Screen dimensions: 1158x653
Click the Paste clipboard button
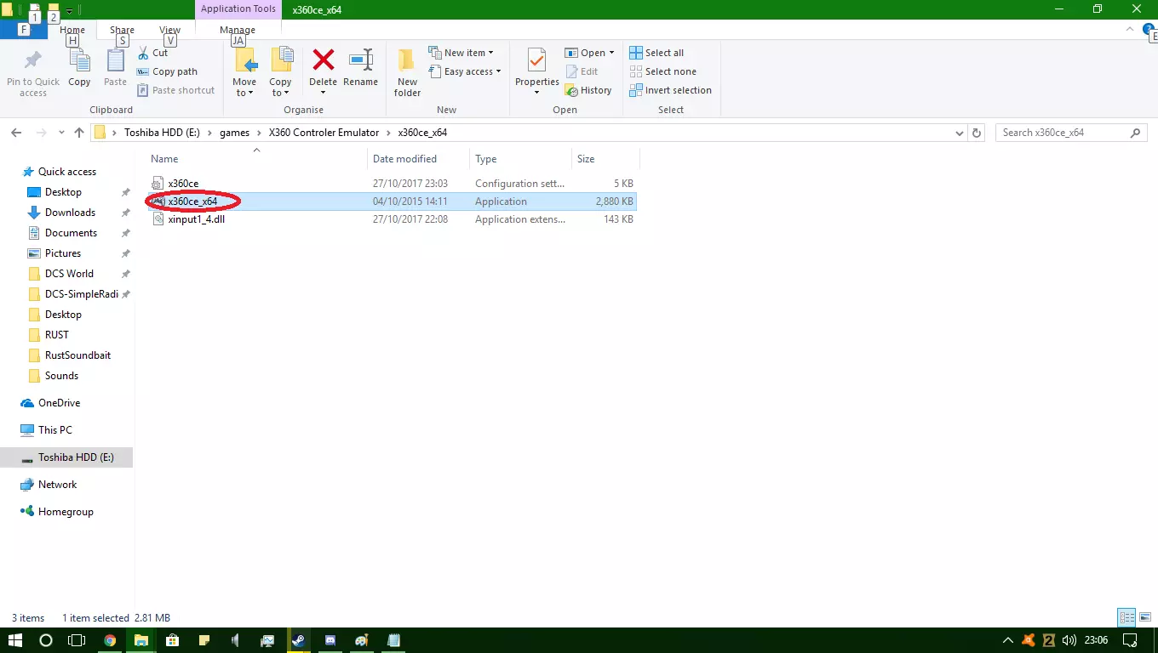115,69
